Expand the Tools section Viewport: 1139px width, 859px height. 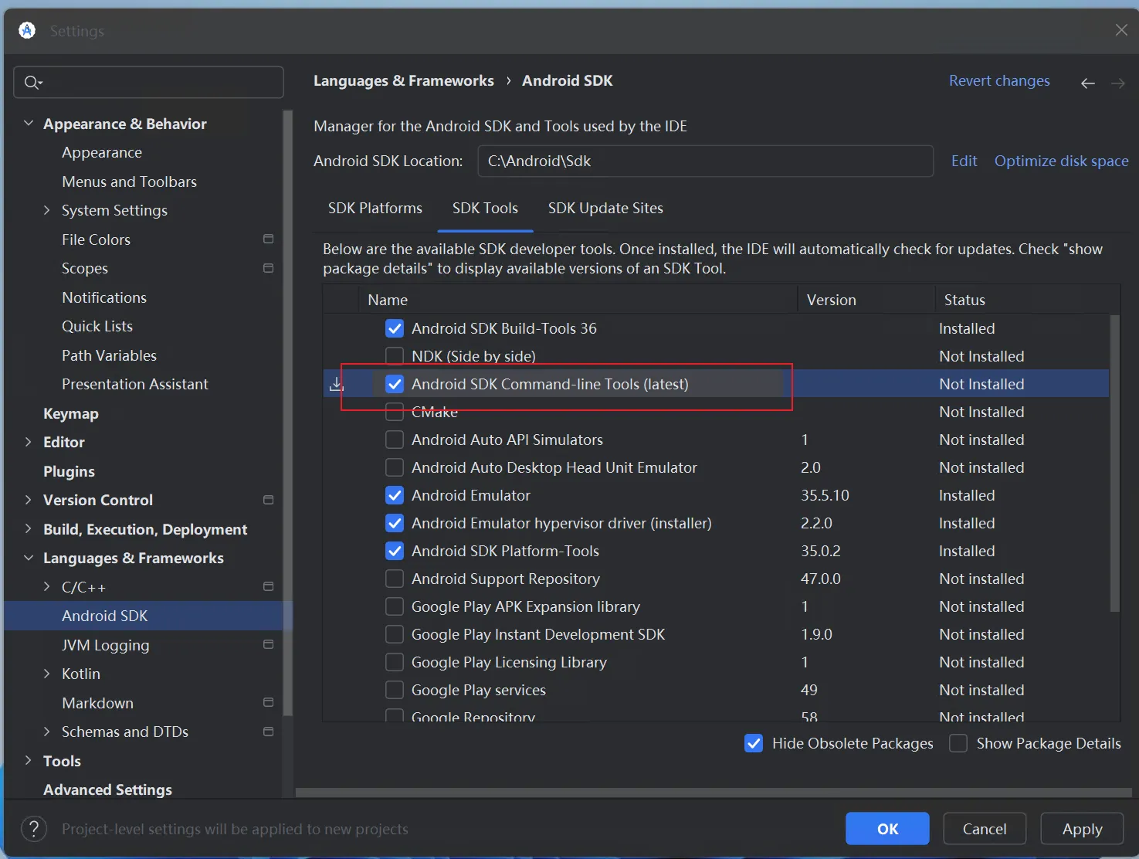click(29, 761)
